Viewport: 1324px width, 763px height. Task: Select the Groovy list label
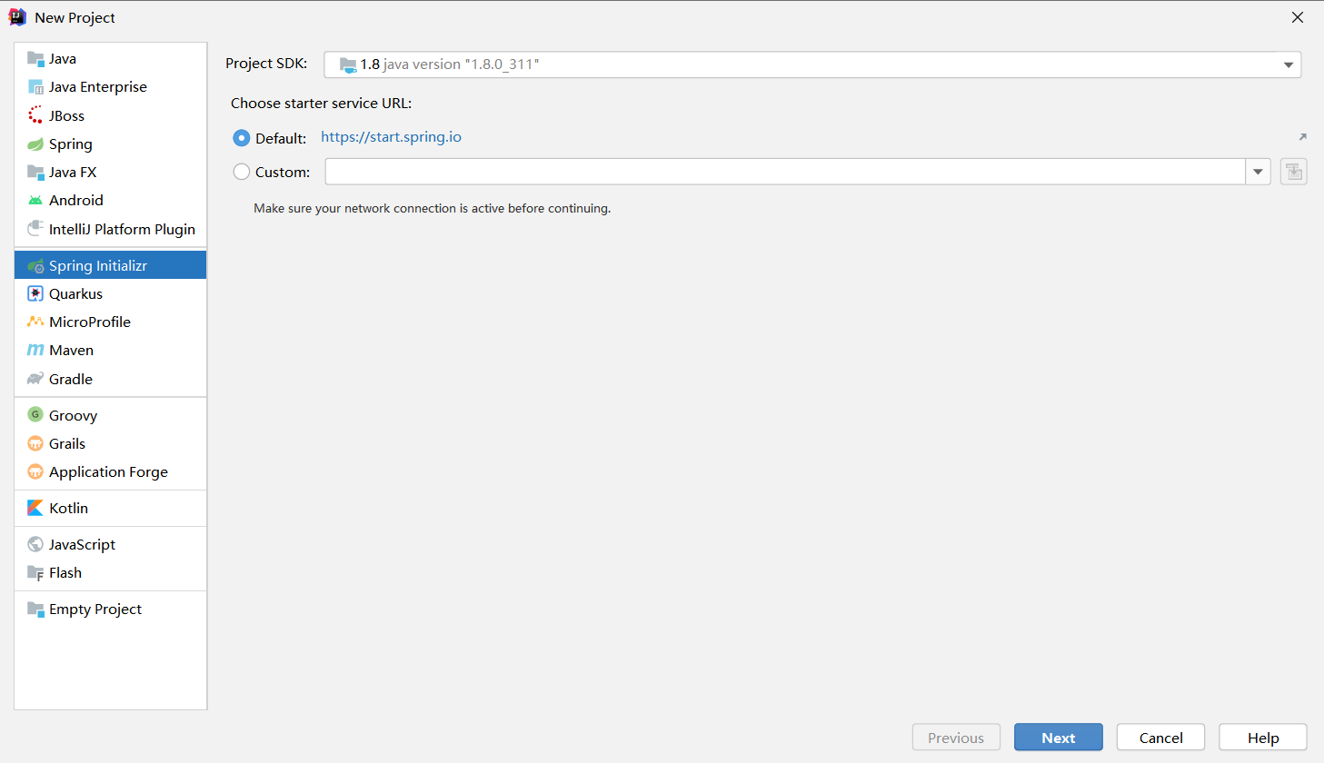tap(74, 415)
